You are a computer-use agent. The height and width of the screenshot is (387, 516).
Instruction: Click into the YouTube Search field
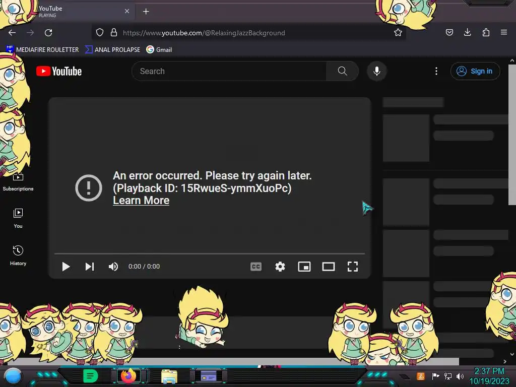pyautogui.click(x=229, y=71)
